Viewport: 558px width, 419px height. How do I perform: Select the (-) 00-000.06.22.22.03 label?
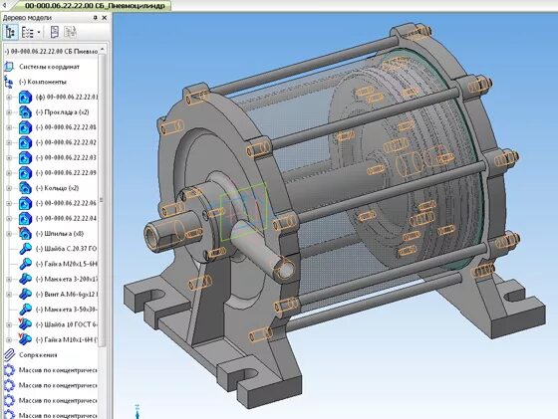66,157
